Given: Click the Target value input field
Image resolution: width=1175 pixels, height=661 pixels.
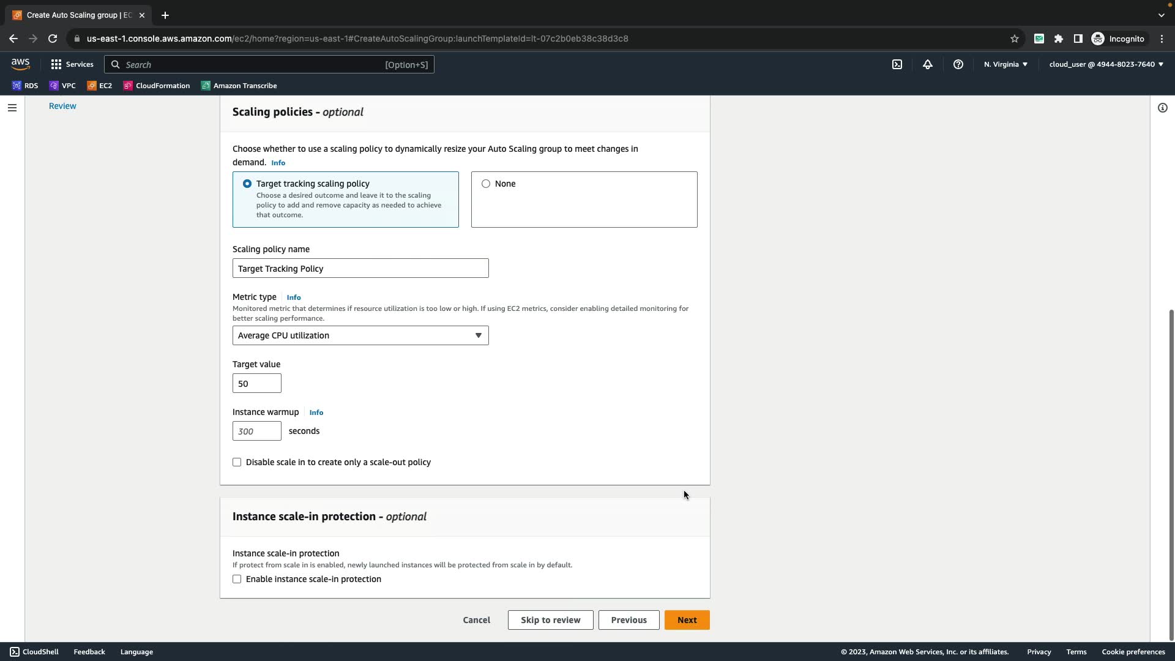Looking at the screenshot, I should click(256, 384).
